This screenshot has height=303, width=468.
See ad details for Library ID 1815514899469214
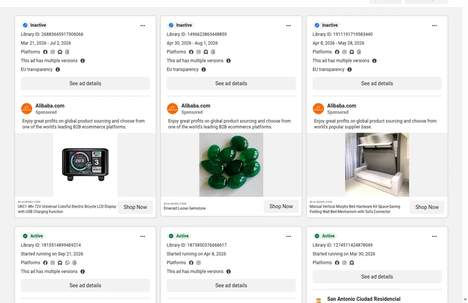click(x=85, y=285)
